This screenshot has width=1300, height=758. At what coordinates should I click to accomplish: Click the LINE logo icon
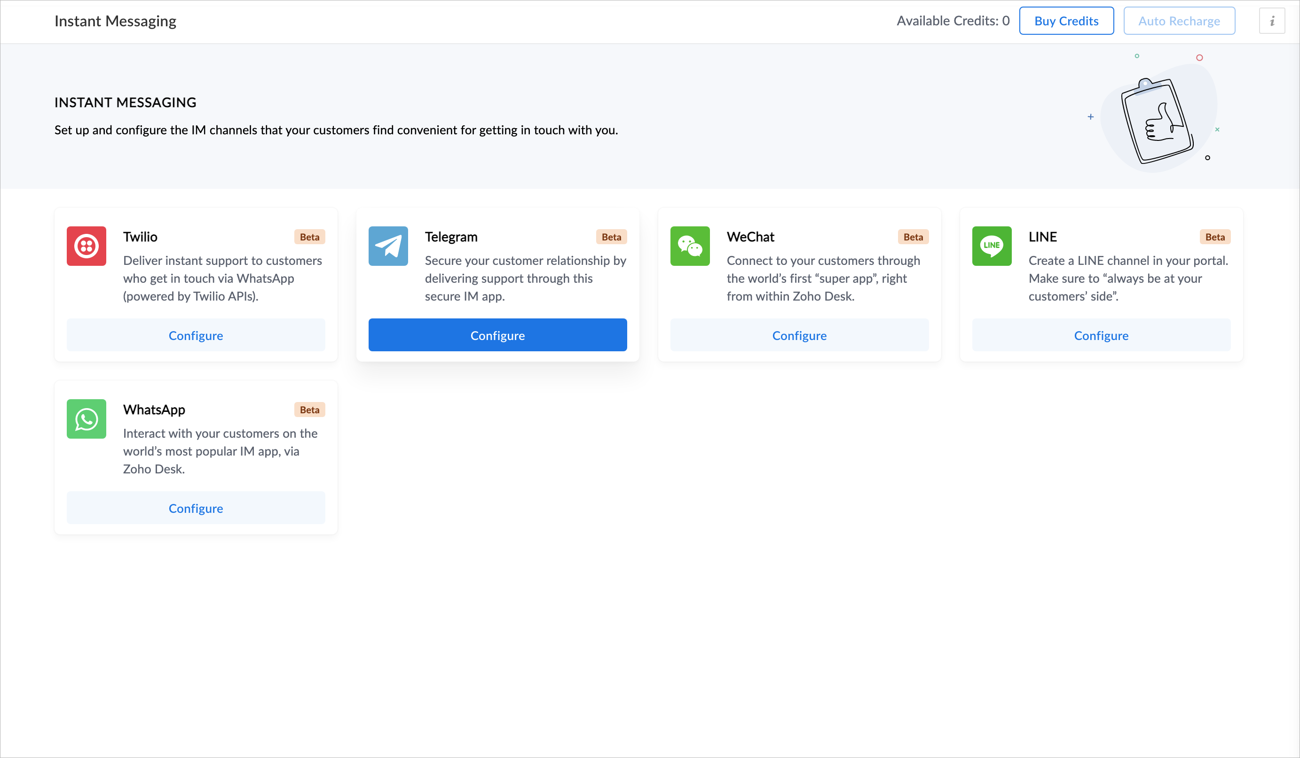coord(992,246)
